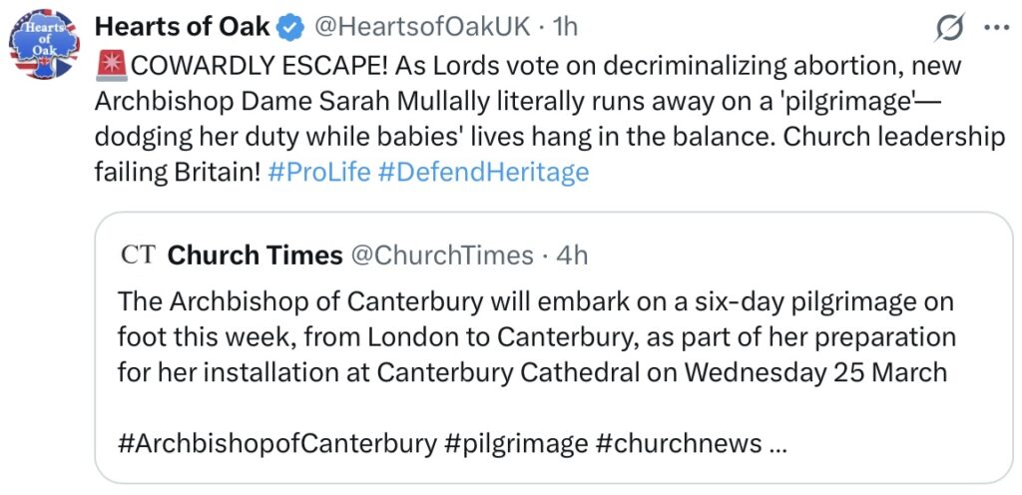Click the 1h post timestamp
This screenshot has height=495, width=1022.
(x=565, y=28)
